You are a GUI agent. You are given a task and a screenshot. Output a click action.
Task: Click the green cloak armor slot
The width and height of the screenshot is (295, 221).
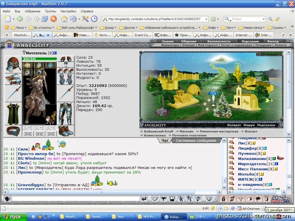[x=13, y=114]
